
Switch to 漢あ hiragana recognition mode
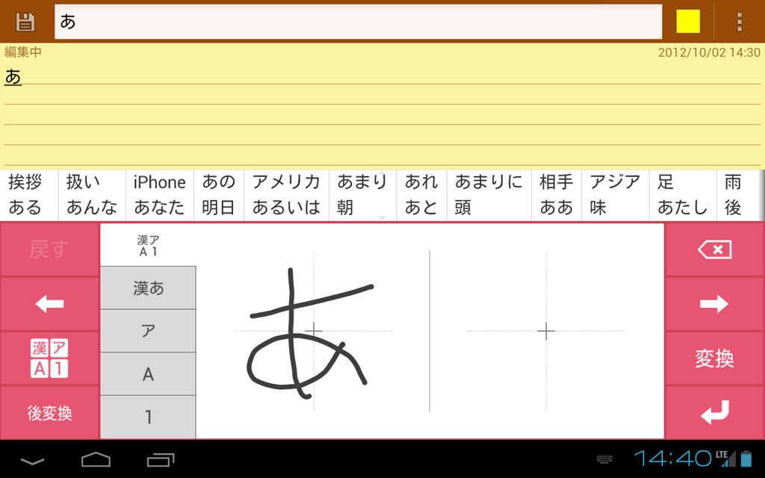coord(149,288)
